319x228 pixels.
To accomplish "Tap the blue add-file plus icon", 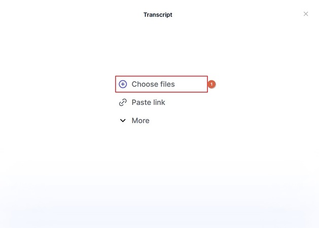I will coord(123,84).
